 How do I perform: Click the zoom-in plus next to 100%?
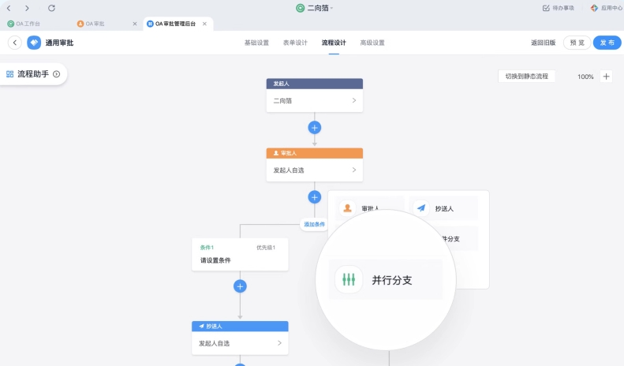[606, 77]
